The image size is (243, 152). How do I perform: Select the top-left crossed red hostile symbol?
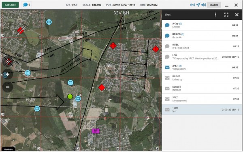[x=21, y=30]
